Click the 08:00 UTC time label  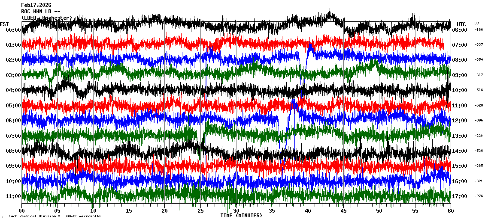(x=460, y=60)
